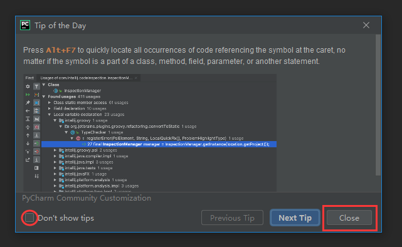
Task: Expand the Field declaration node
Action: 50,108
